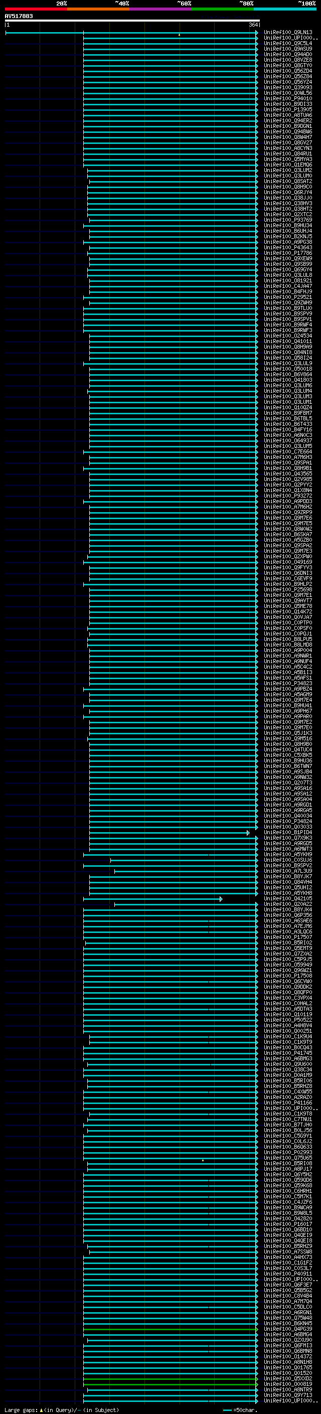Select UniRef100_B1PID4 label
Viewport: 321px width, 1414px height.
(288, 832)
